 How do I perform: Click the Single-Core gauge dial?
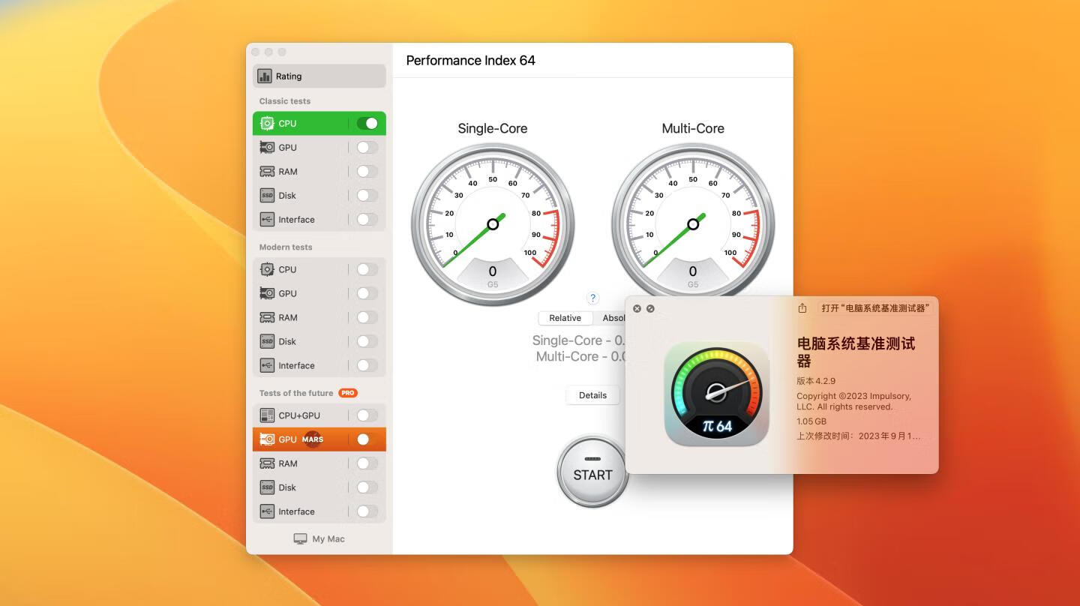coord(493,224)
